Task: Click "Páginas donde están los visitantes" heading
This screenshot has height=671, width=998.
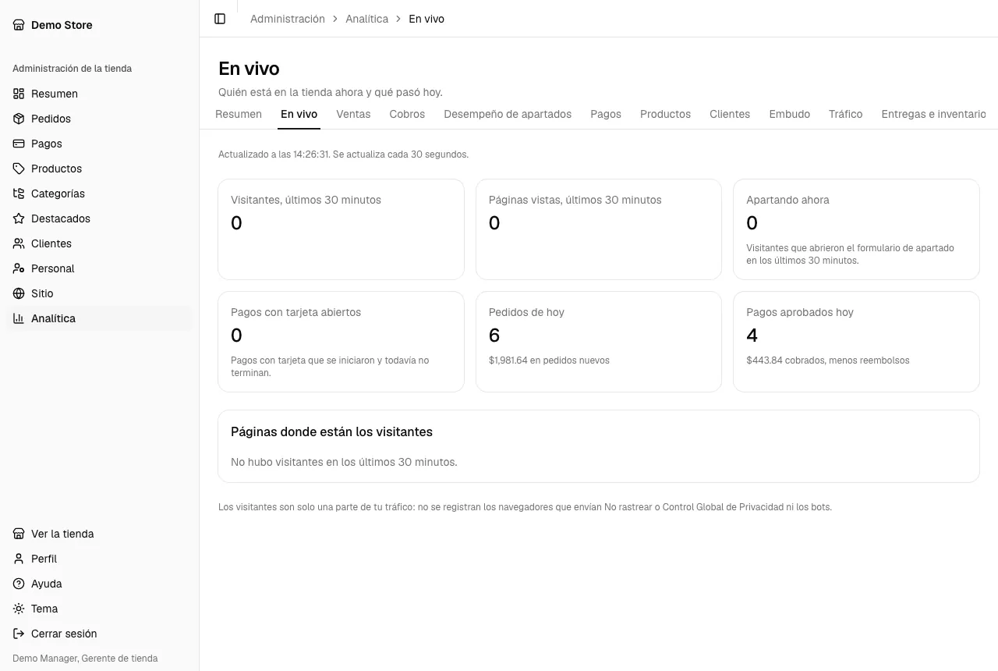Action: click(331, 432)
